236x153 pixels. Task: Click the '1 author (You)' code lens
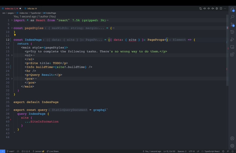[47, 16]
